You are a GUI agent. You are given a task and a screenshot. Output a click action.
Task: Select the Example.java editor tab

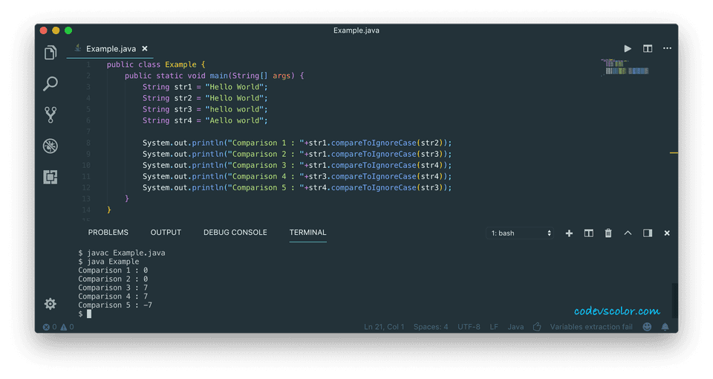pyautogui.click(x=111, y=49)
